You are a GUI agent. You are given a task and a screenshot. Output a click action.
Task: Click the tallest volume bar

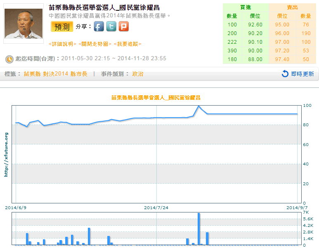[199, 229]
